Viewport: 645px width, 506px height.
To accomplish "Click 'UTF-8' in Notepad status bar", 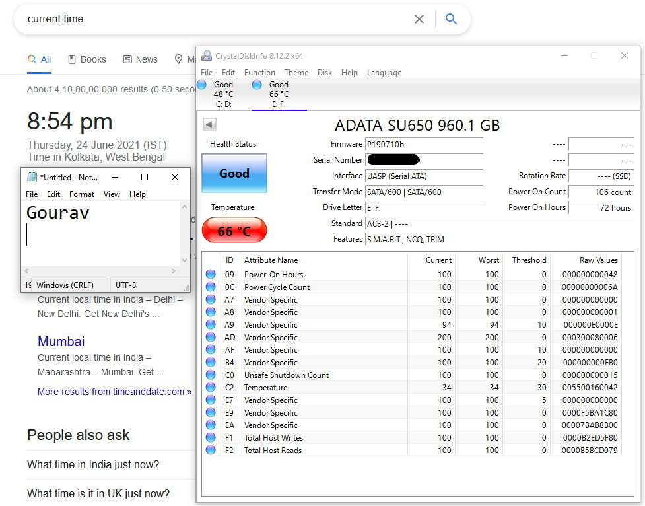I will pyautogui.click(x=126, y=285).
